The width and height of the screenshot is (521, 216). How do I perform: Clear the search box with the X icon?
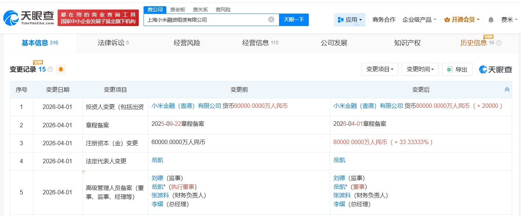tap(271, 20)
